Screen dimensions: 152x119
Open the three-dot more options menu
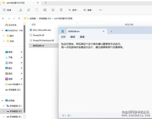pyautogui.click(x=101, y=10)
